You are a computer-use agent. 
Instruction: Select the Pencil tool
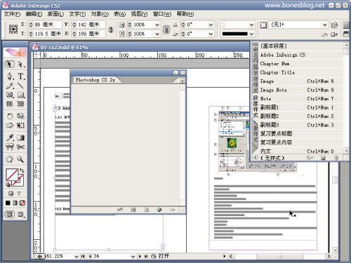9,86
